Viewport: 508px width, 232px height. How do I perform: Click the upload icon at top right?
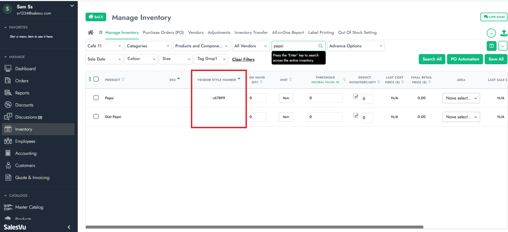[x=503, y=33]
